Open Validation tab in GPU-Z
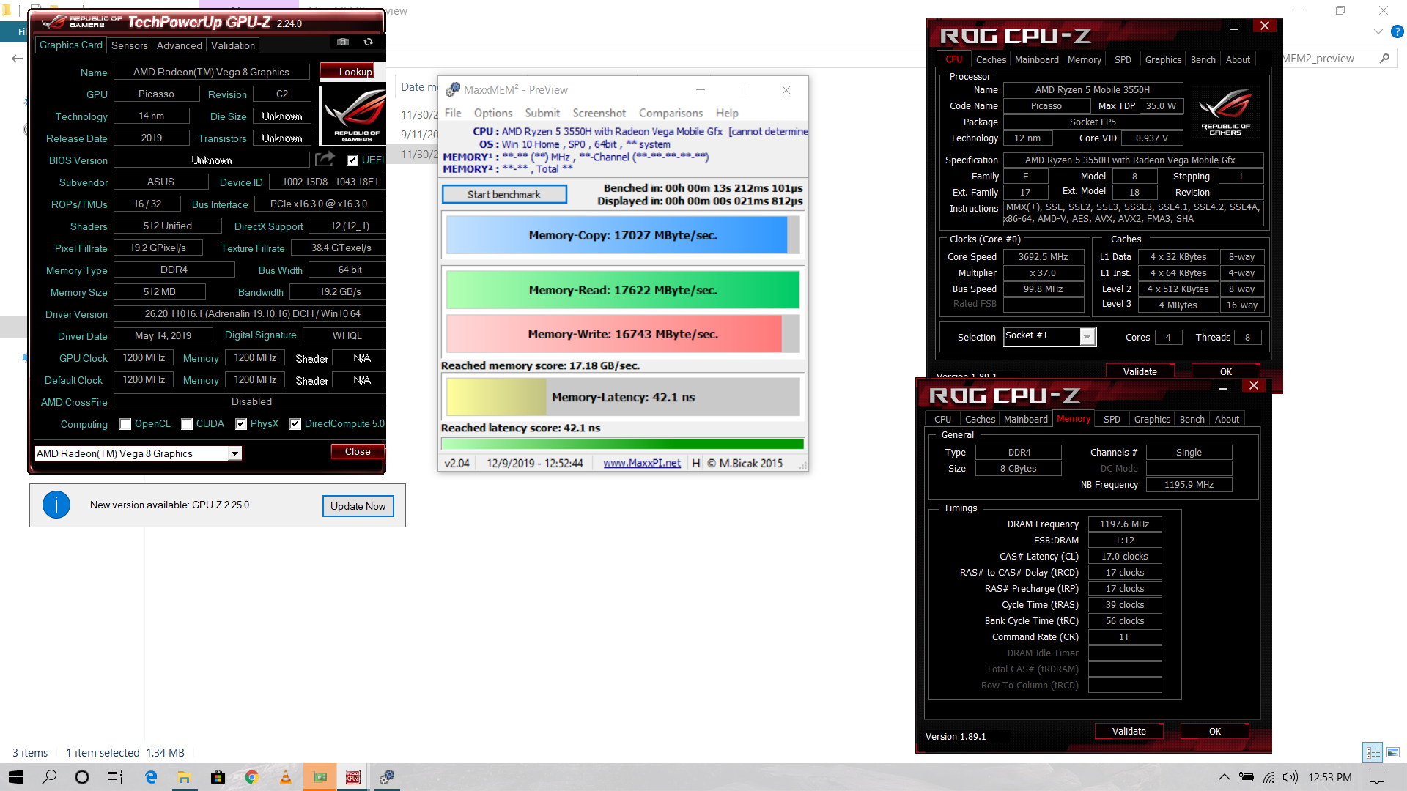 pyautogui.click(x=233, y=45)
